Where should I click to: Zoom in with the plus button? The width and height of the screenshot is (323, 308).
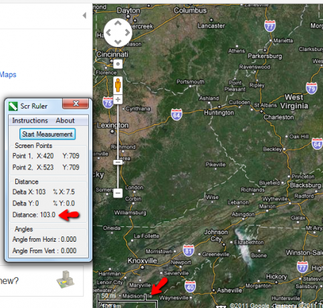tap(118, 99)
